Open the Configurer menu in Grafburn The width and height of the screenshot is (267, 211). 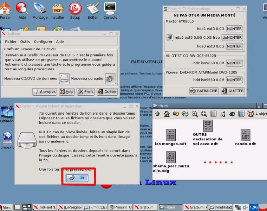click(x=43, y=41)
